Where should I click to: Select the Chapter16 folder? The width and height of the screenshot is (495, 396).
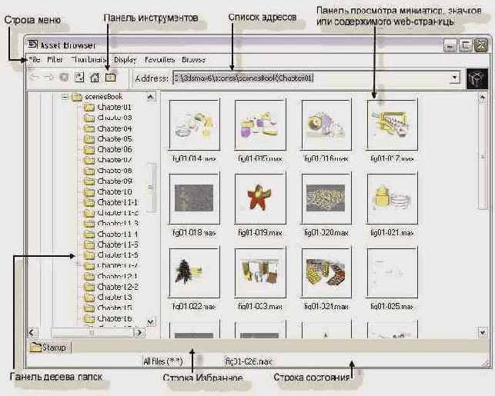(x=108, y=318)
